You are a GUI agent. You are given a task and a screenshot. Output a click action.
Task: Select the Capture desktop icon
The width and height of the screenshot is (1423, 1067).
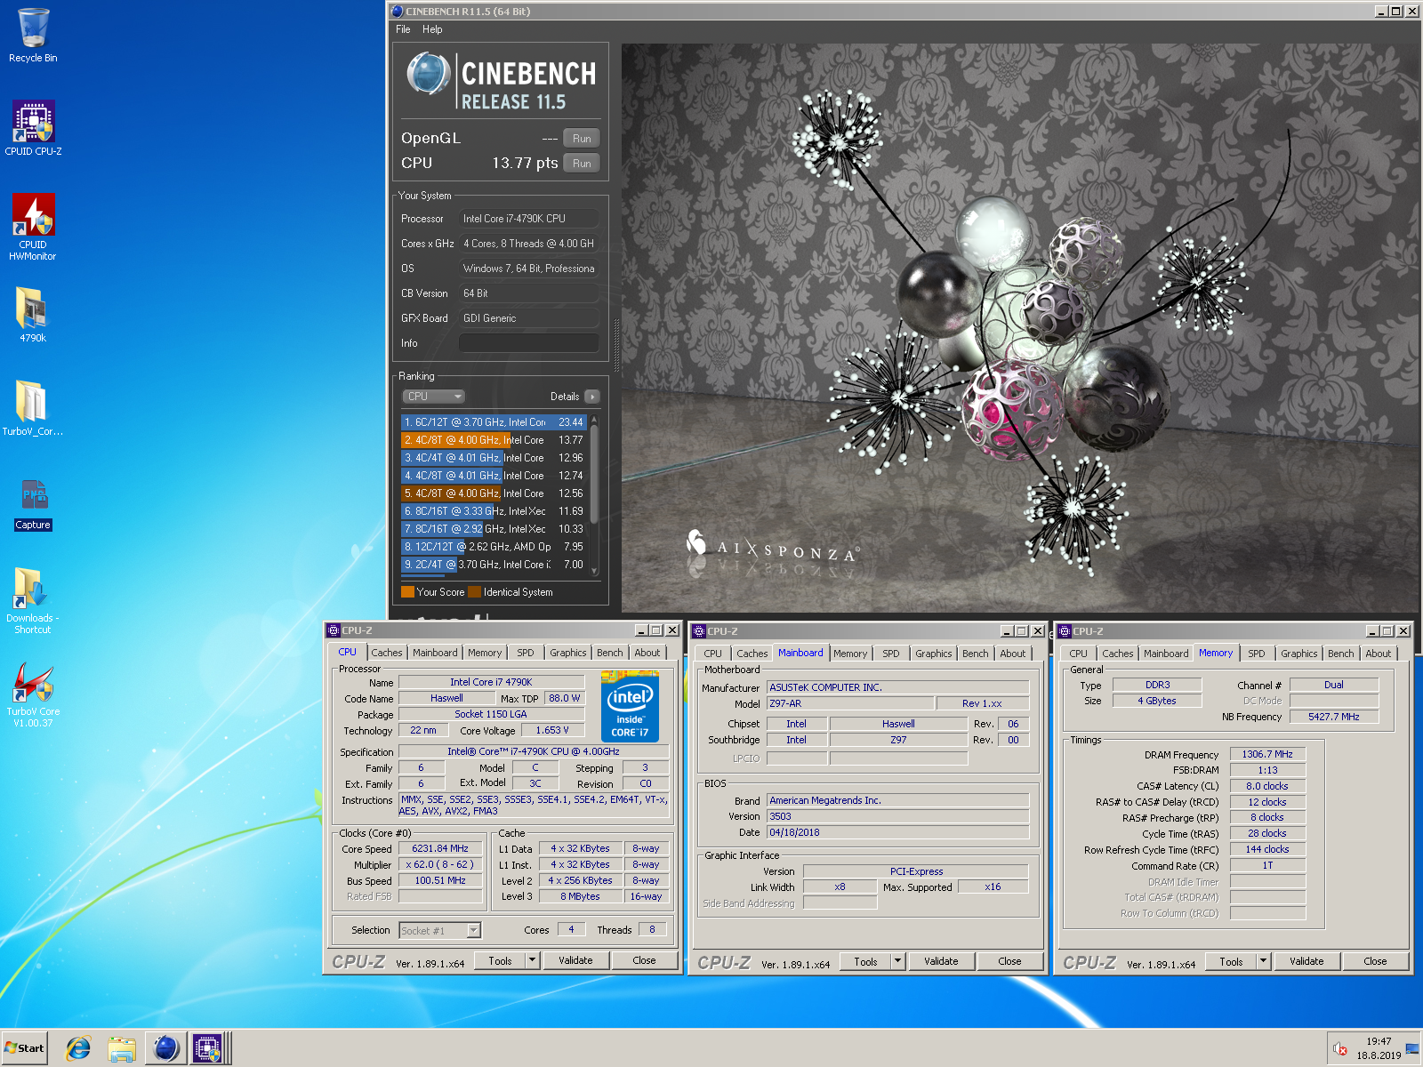coord(33,505)
